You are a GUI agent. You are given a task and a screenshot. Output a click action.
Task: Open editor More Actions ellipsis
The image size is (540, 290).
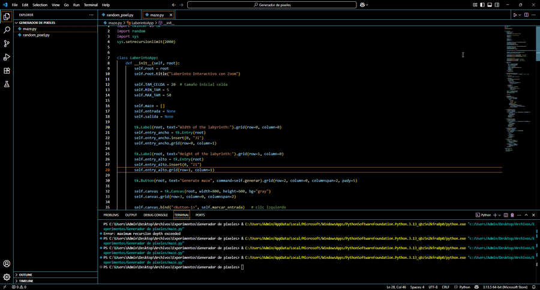point(534,15)
